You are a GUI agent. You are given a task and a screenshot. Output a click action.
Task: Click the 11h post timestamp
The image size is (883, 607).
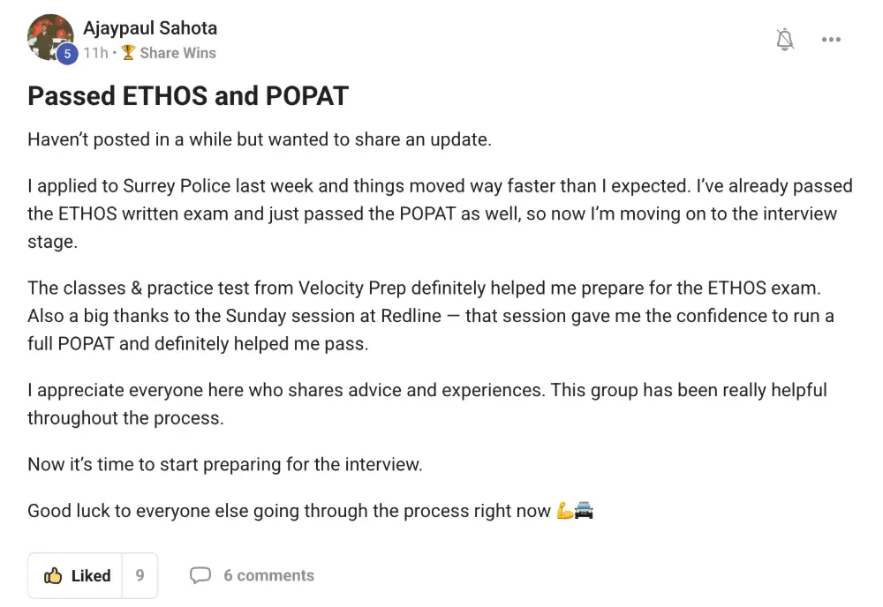[x=95, y=53]
